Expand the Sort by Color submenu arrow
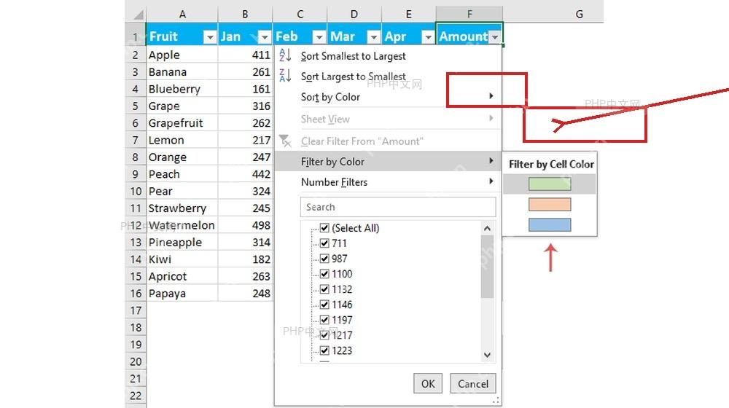The height and width of the screenshot is (408, 729). pos(491,95)
